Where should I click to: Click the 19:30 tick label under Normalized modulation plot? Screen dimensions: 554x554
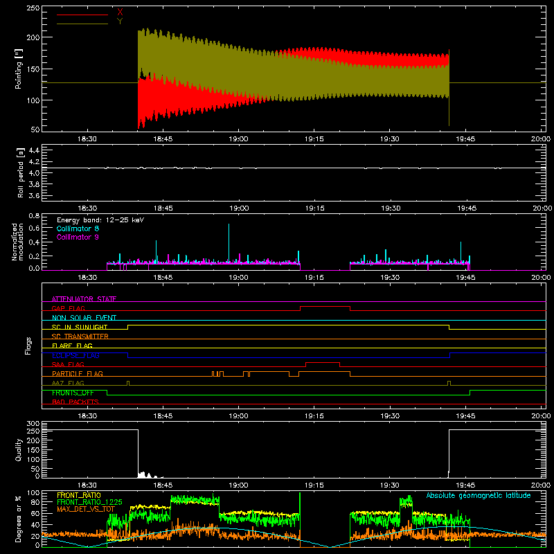(x=390, y=278)
